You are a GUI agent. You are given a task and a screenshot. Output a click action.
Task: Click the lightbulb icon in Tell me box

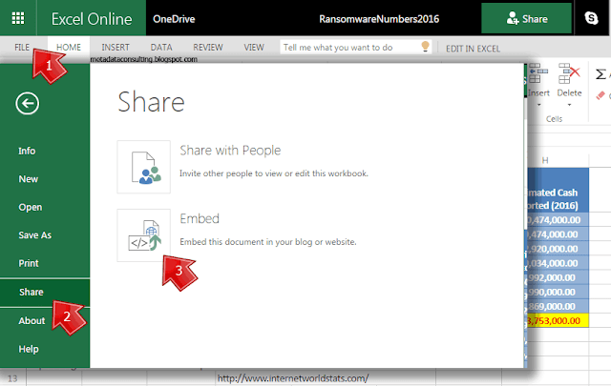click(425, 47)
